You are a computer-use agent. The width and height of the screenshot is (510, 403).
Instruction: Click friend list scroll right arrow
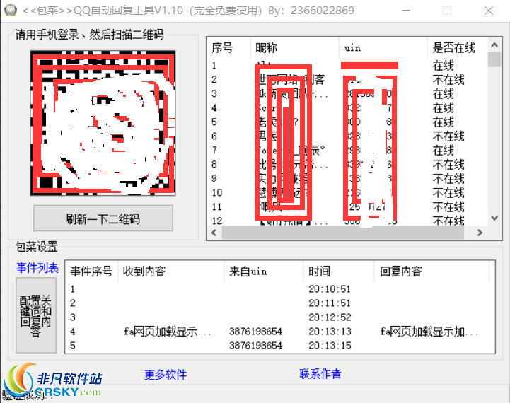(x=480, y=233)
